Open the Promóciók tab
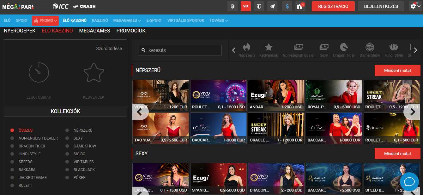423x195 pixels. point(131,31)
